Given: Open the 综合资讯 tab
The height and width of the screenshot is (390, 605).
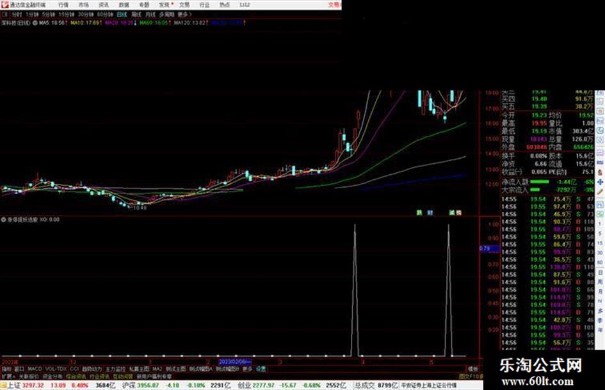Looking at the screenshot, I should [76, 376].
